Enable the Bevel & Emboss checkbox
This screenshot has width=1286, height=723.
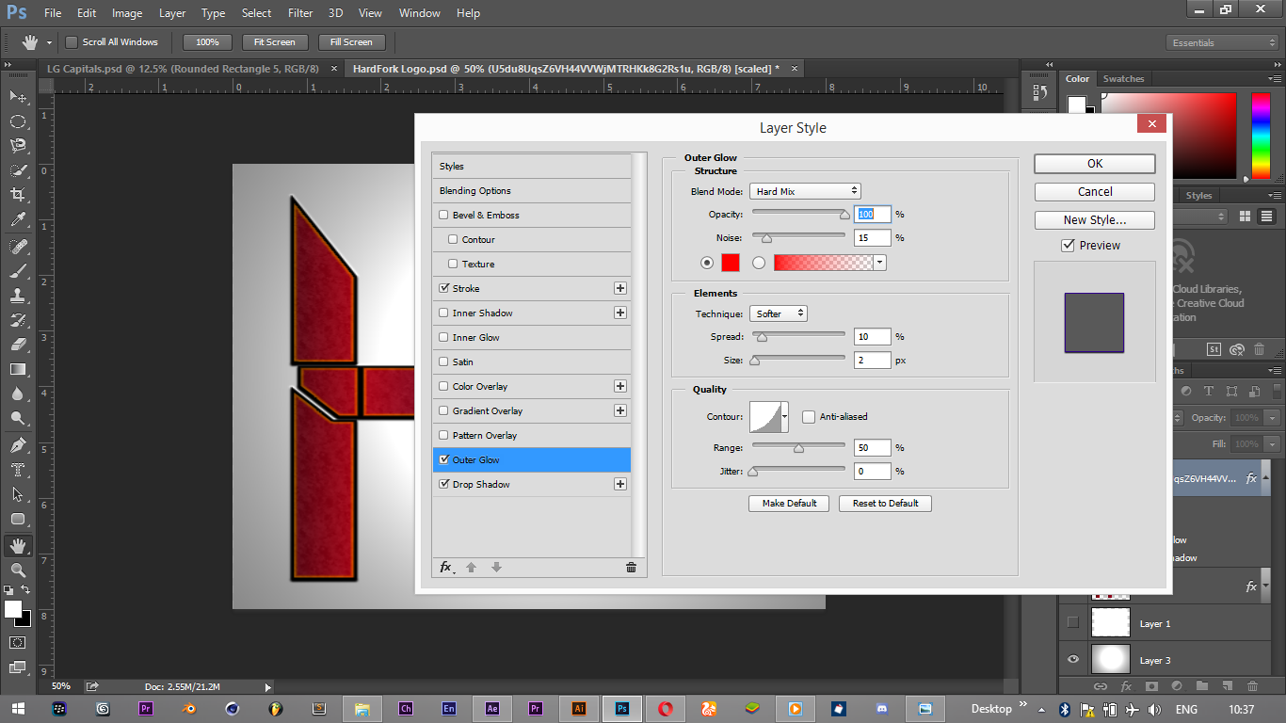[443, 215]
